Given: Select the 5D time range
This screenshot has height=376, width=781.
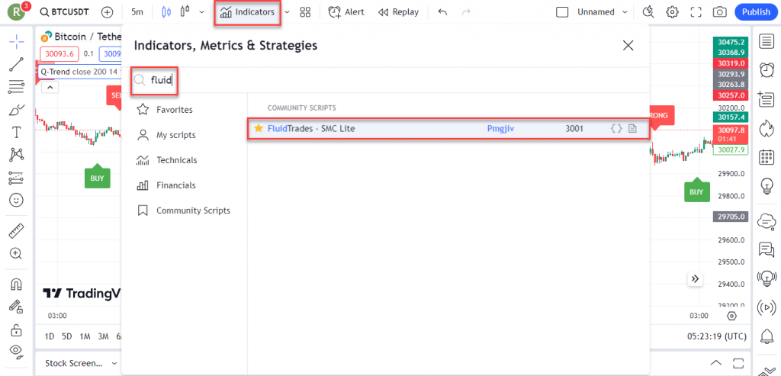Looking at the screenshot, I should pos(67,336).
